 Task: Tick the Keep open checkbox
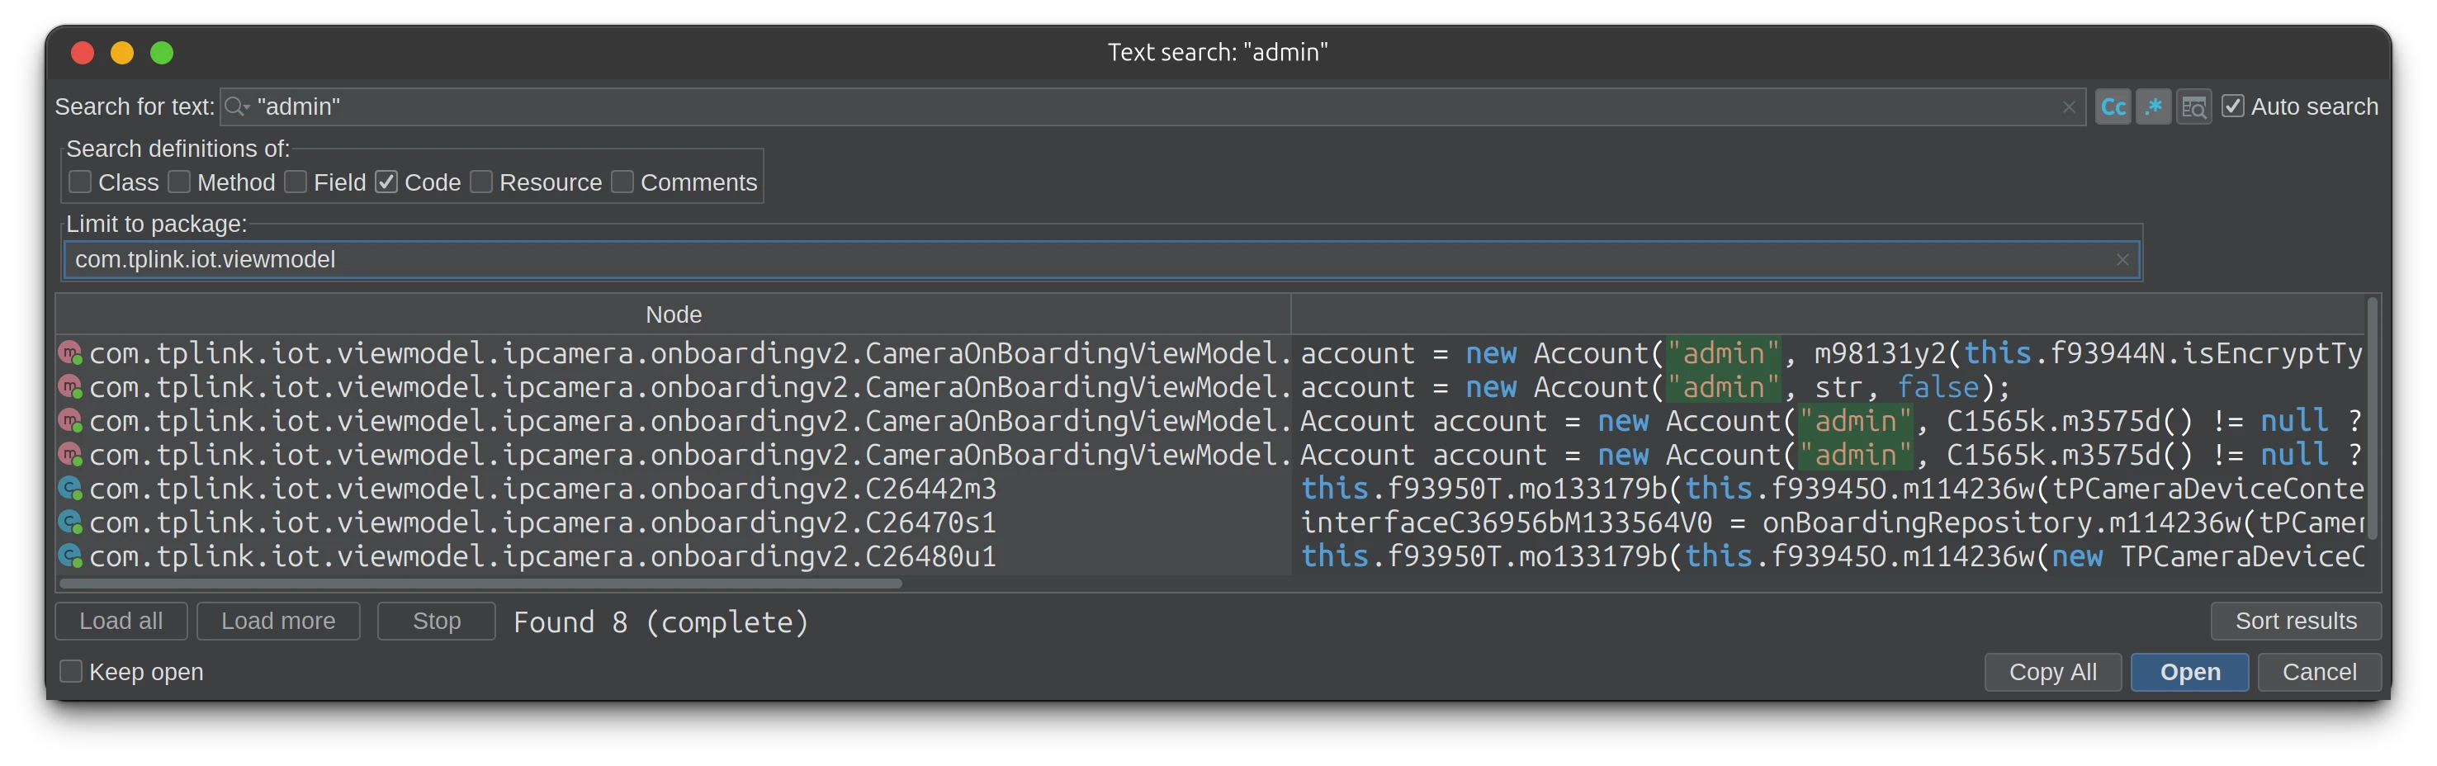point(71,671)
